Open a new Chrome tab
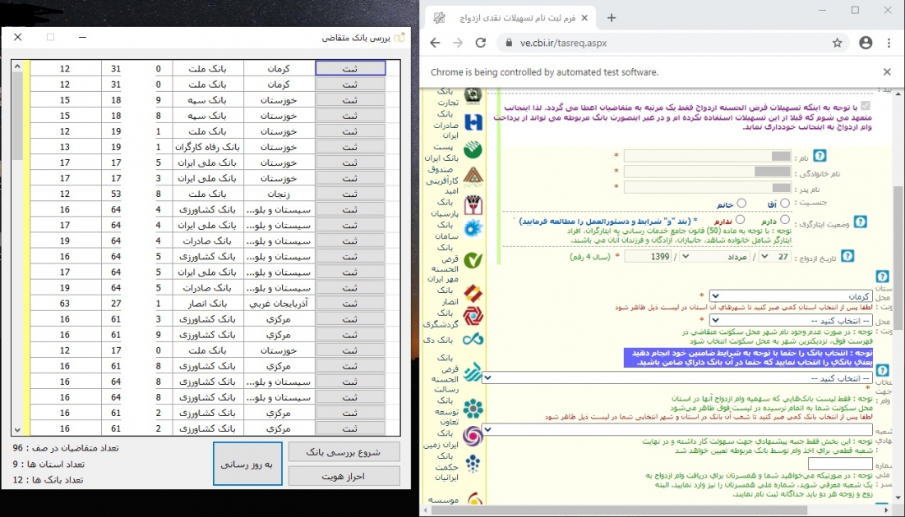The width and height of the screenshot is (905, 517). [x=612, y=18]
